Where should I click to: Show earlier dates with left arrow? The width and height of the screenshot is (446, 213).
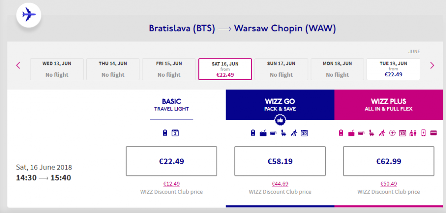18,65
